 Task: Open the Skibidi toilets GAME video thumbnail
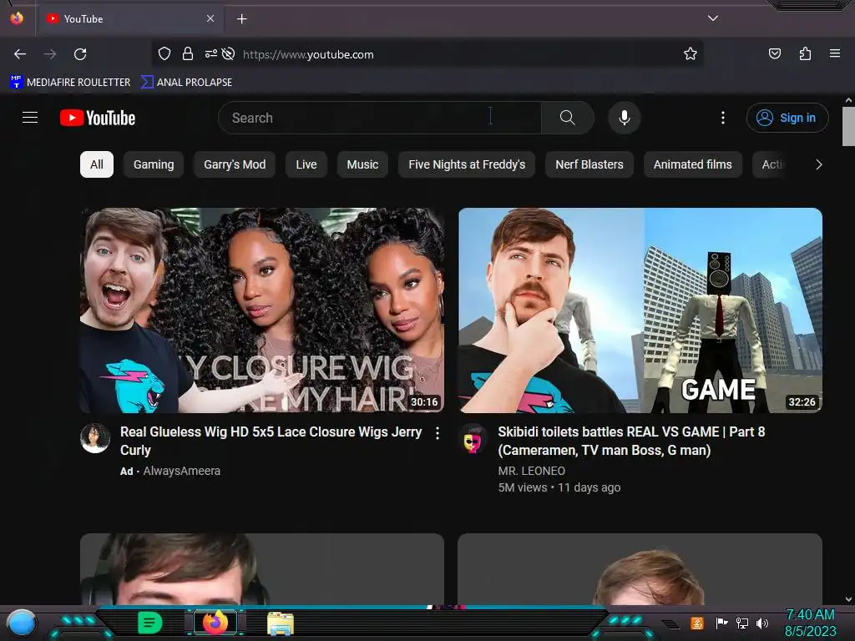tap(640, 310)
